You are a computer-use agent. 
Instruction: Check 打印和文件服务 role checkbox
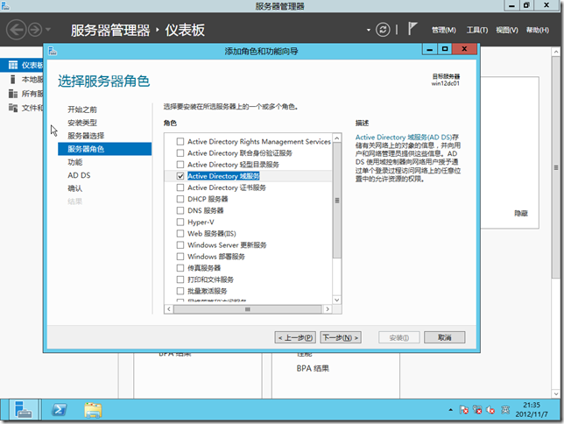click(x=180, y=279)
